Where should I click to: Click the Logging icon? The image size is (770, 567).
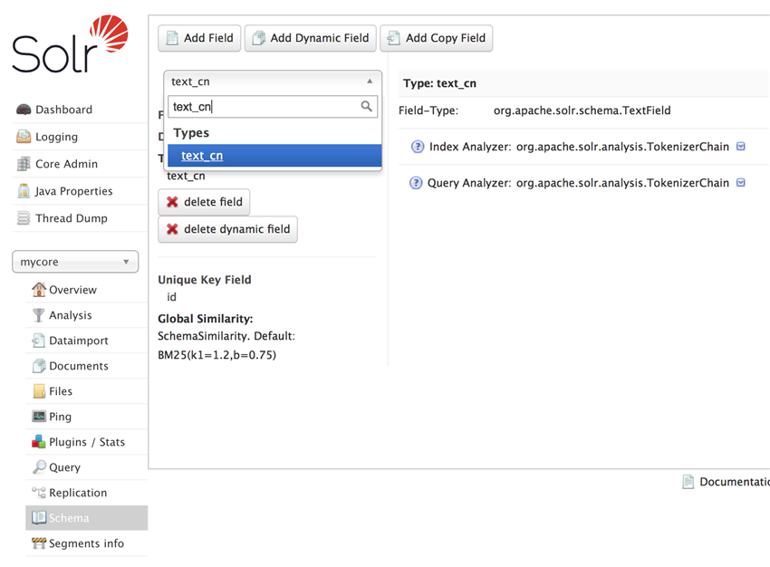(x=23, y=137)
